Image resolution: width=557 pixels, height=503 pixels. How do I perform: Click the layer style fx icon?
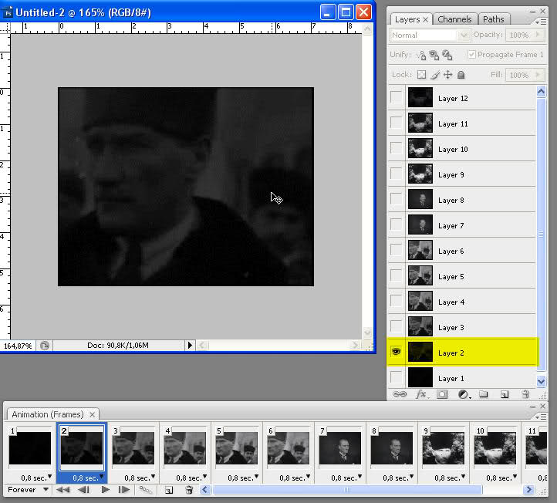(421, 394)
